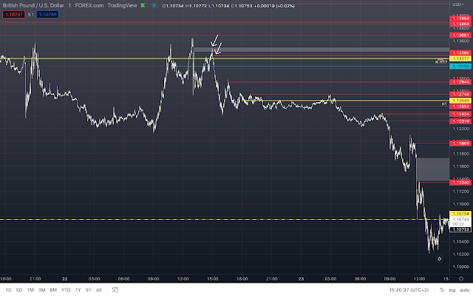Click the blue buy price 1.10768 button
The height and width of the screenshot is (296, 473).
pyautogui.click(x=47, y=15)
